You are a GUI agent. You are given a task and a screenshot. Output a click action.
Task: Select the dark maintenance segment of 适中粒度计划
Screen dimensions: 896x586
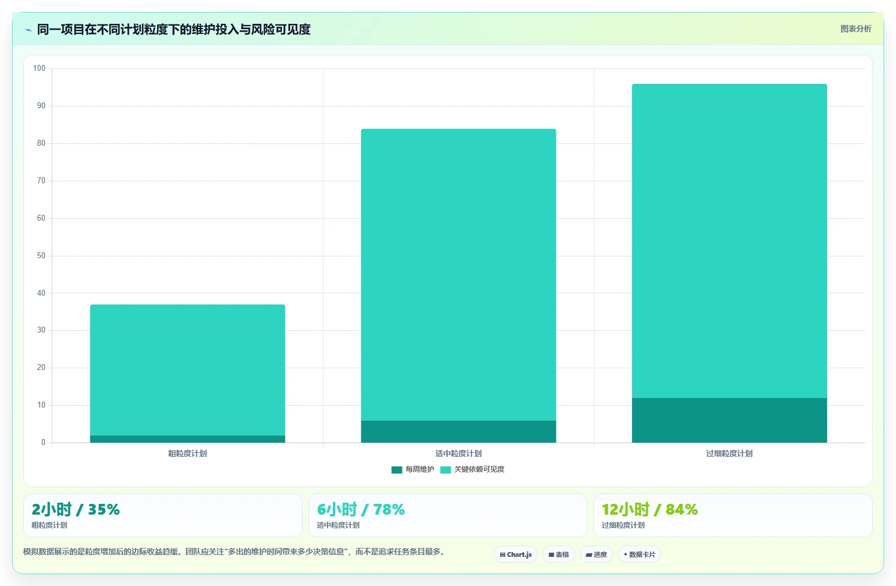[458, 431]
